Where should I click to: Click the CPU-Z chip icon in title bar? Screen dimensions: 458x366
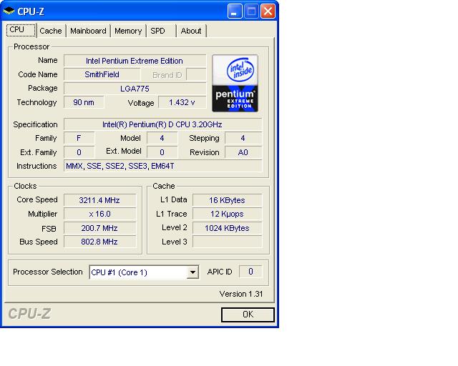tap(9, 11)
